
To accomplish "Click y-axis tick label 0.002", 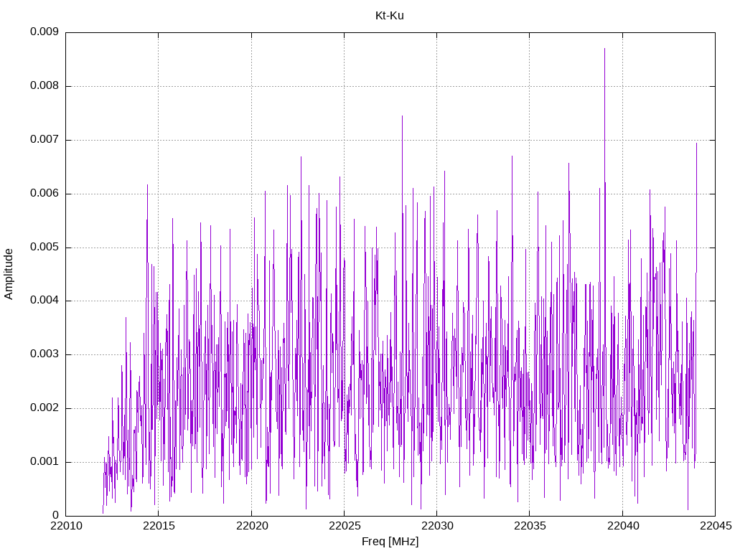I will (45, 408).
